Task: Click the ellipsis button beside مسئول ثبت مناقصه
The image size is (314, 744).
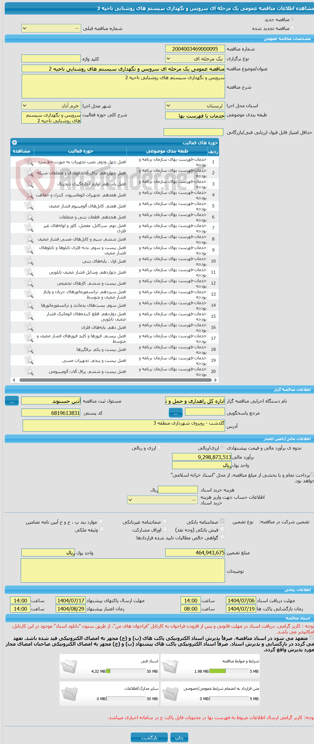Action: [x=12, y=401]
